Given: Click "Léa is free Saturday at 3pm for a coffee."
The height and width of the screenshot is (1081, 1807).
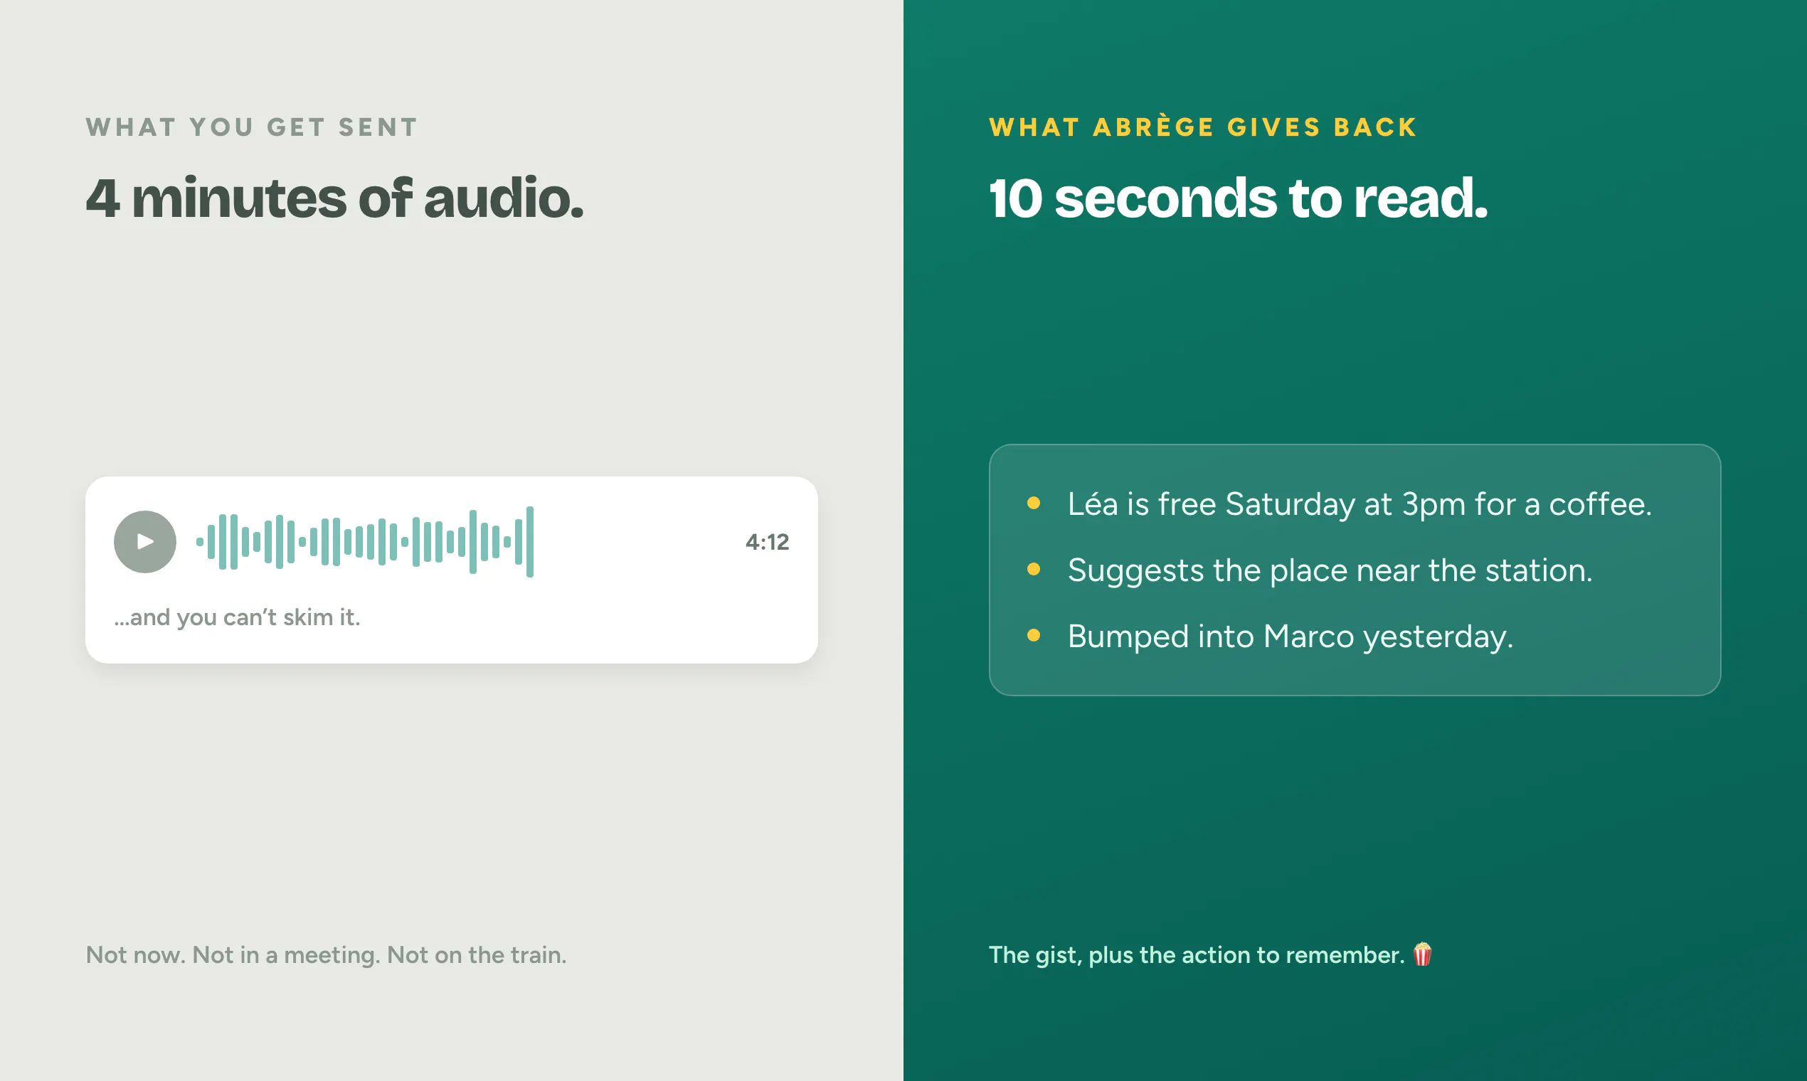Looking at the screenshot, I should (x=1360, y=504).
